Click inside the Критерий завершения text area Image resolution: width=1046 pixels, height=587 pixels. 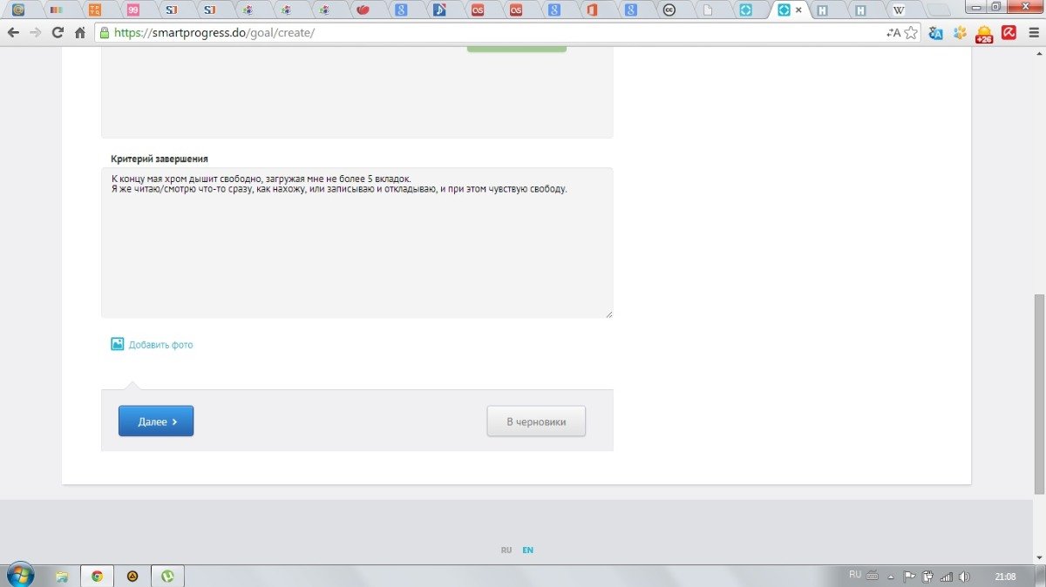357,253
